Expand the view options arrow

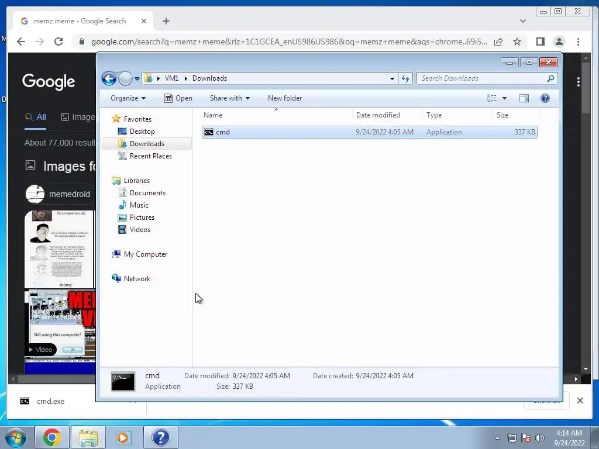(504, 98)
